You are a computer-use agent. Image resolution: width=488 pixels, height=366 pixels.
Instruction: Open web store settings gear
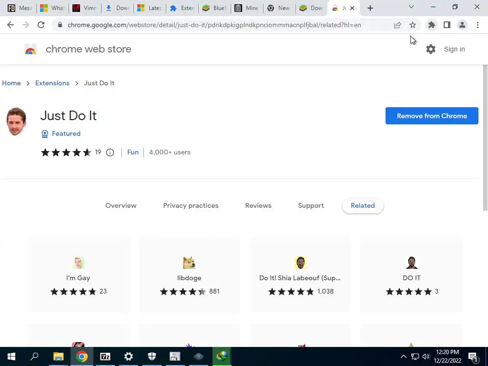[x=431, y=49]
